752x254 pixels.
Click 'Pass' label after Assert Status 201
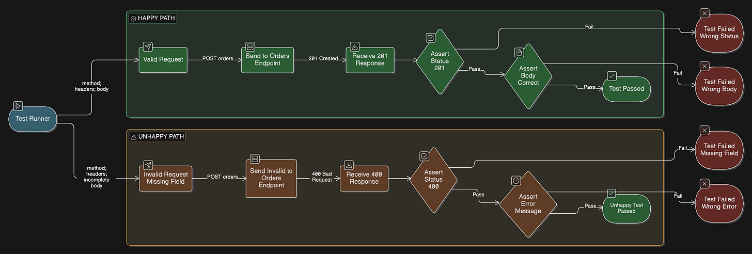[474, 69]
